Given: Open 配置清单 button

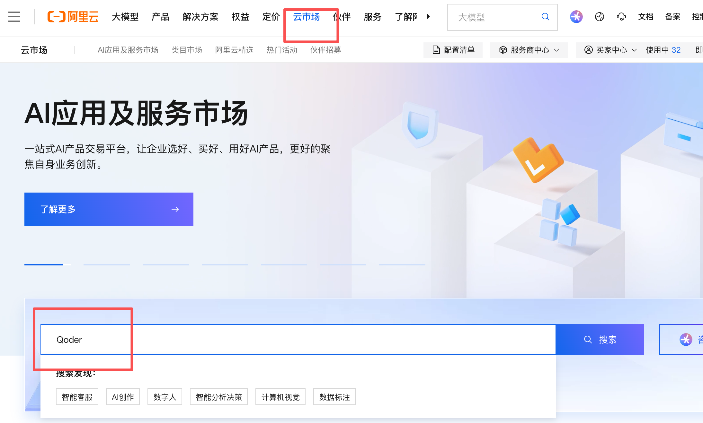Looking at the screenshot, I should pos(453,50).
